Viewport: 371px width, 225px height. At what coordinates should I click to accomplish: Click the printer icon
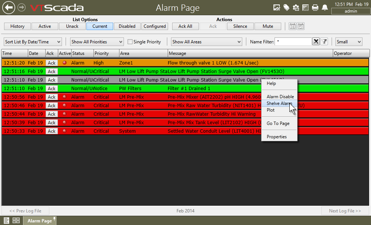315,7
